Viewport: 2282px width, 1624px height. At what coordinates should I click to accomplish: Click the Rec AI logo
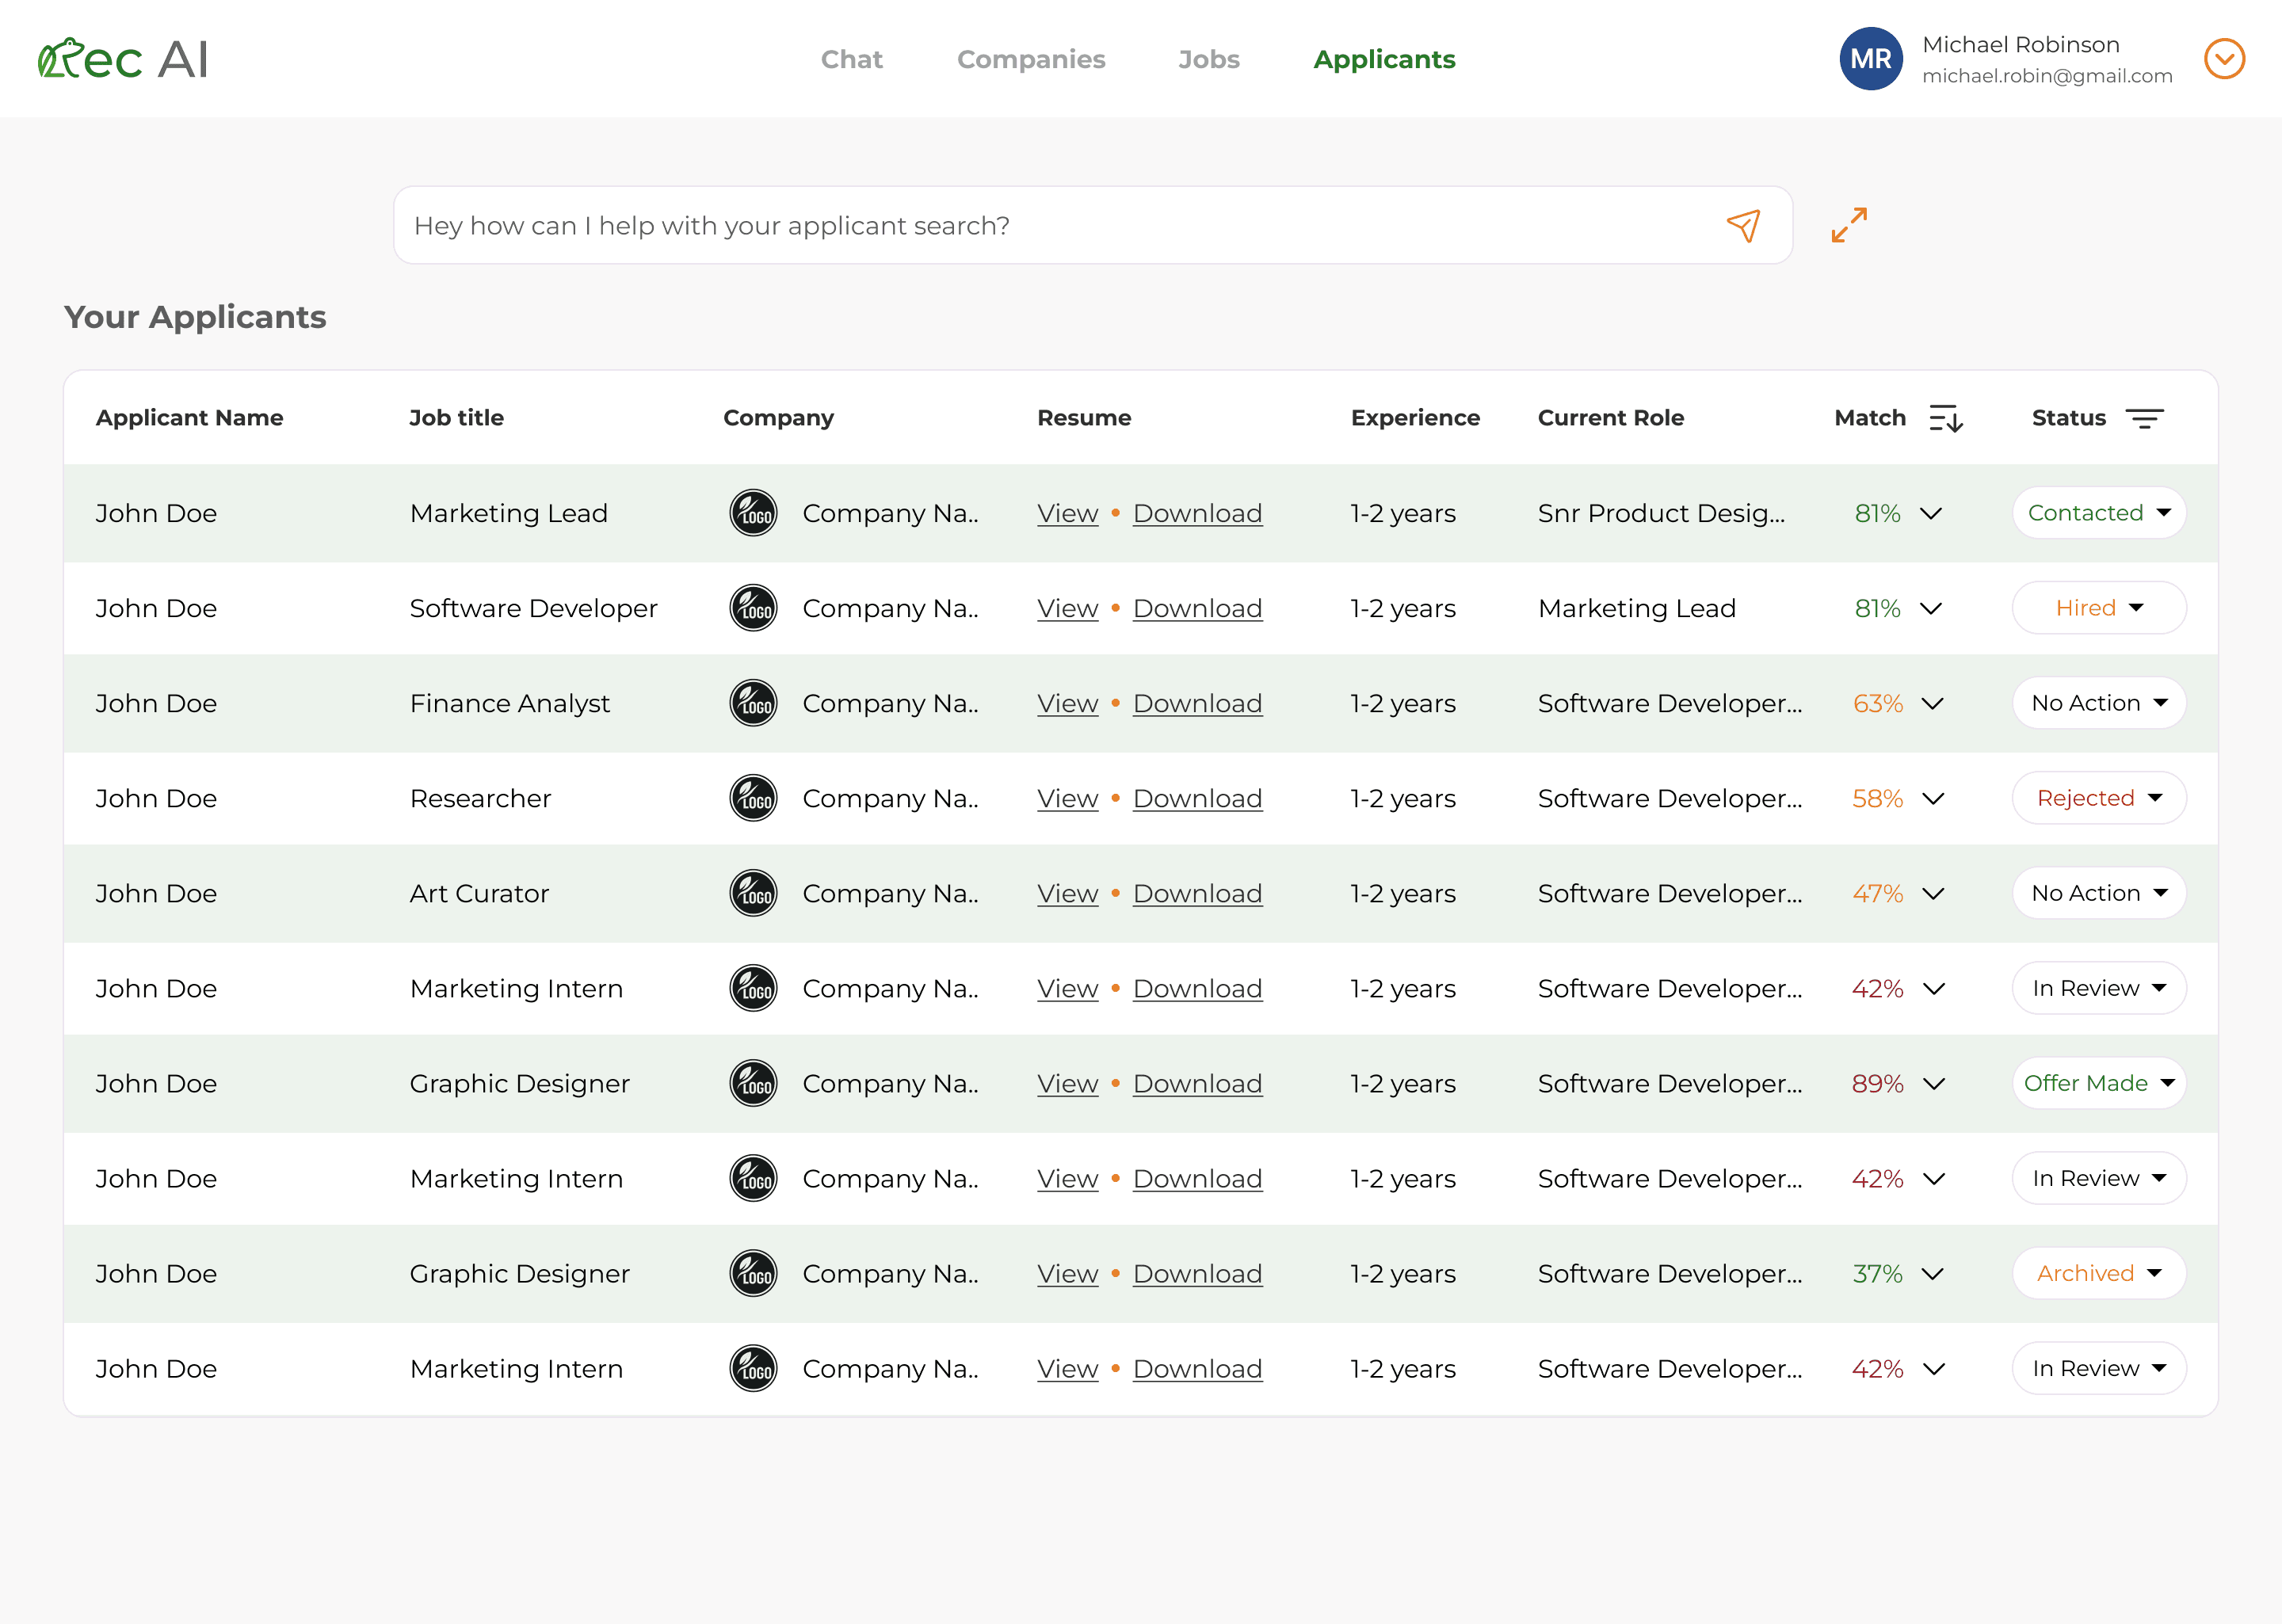click(x=122, y=59)
